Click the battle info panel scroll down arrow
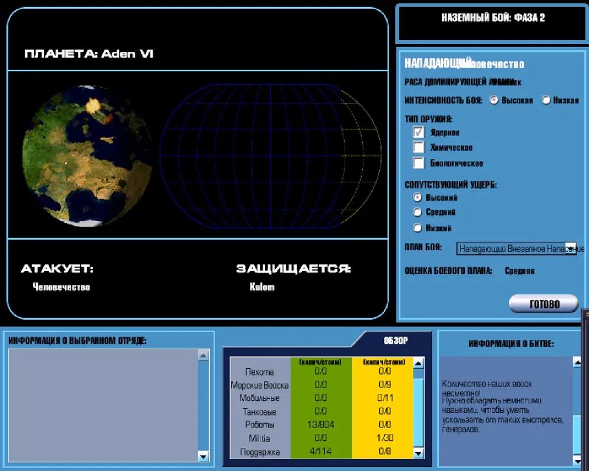This screenshot has width=589, height=471. (x=577, y=458)
